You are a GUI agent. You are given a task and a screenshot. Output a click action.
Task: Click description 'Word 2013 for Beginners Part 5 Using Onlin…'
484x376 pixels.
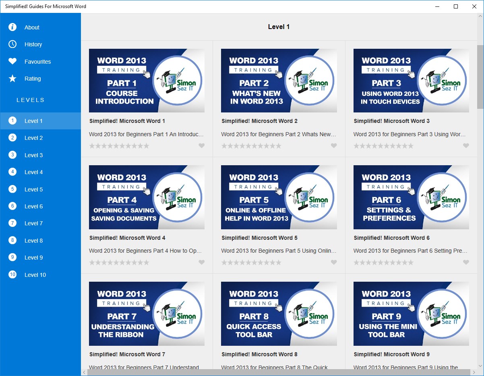[279, 251]
